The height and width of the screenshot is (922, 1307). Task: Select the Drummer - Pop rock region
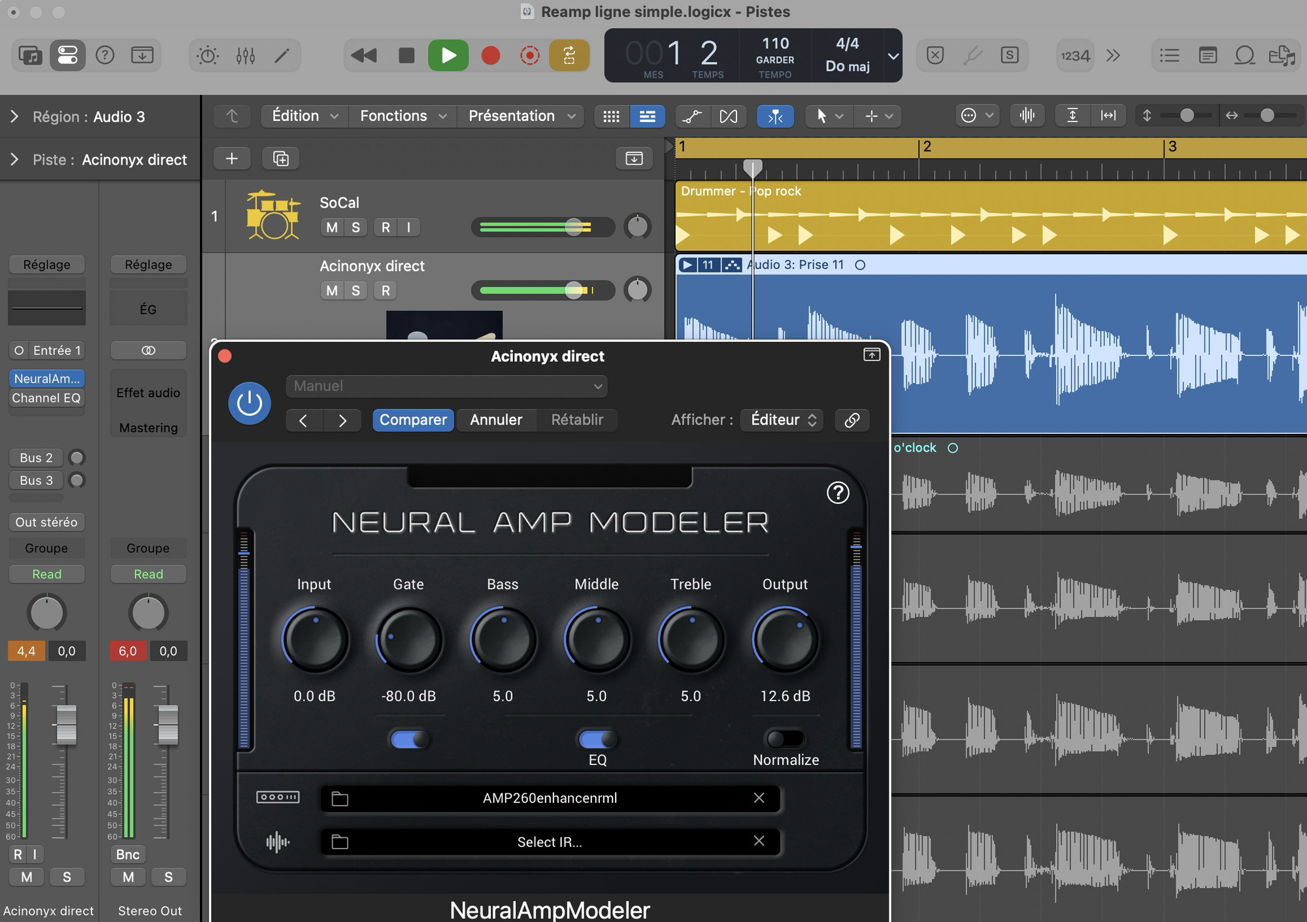click(991, 216)
